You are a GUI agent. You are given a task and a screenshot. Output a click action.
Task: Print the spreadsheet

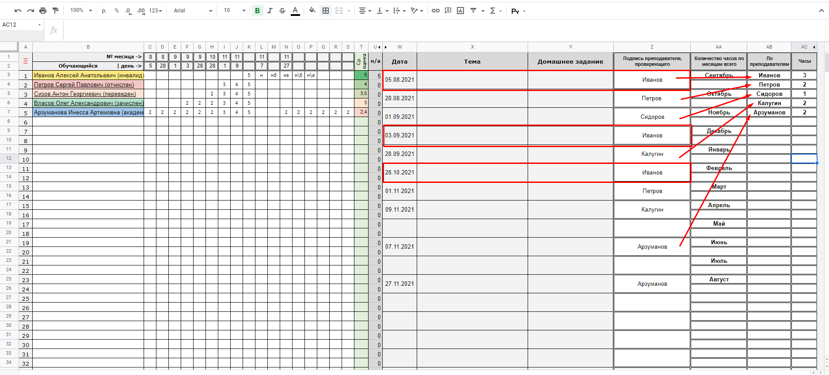[43, 11]
